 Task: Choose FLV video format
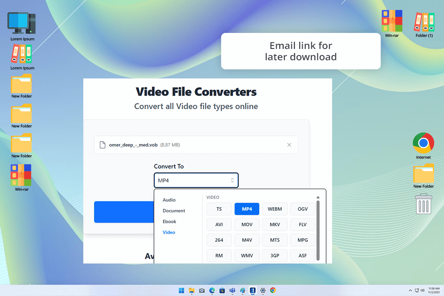tap(302, 224)
